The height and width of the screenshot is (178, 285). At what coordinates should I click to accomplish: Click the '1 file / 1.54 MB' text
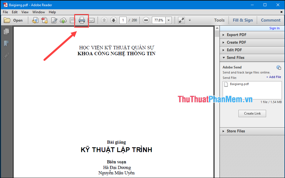point(271,102)
